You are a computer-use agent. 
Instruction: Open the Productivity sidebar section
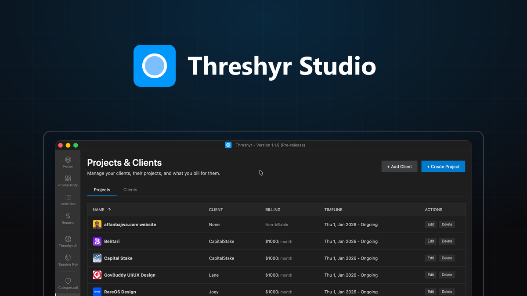point(68,181)
